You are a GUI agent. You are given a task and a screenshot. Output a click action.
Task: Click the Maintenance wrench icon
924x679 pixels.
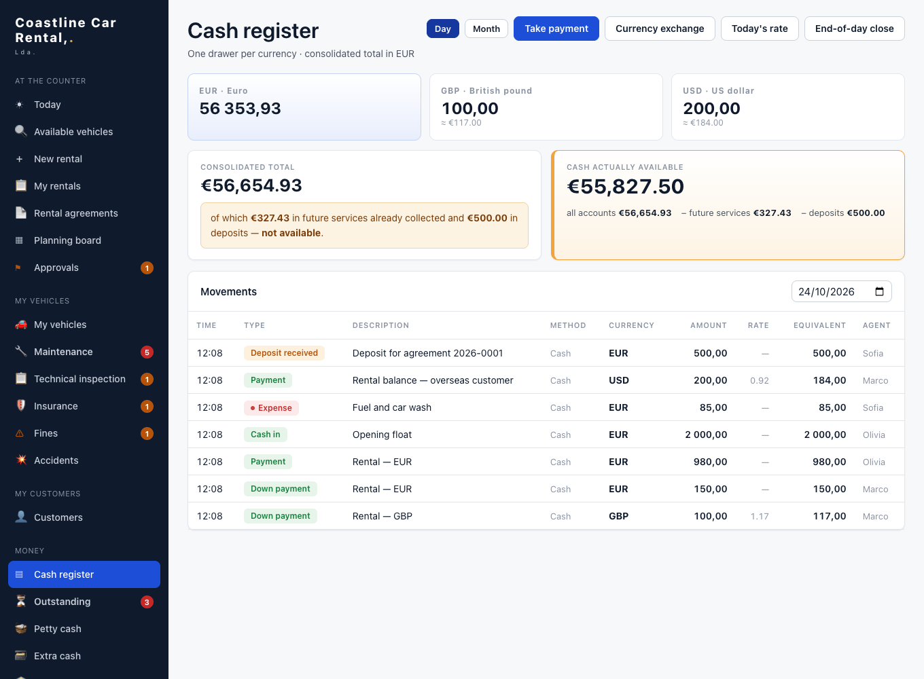(21, 351)
